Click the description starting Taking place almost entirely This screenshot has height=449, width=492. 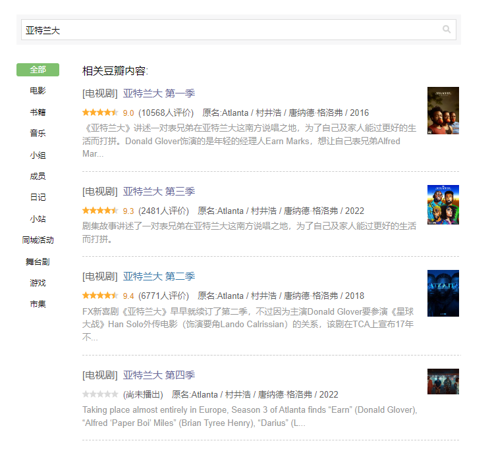pyautogui.click(x=250, y=416)
